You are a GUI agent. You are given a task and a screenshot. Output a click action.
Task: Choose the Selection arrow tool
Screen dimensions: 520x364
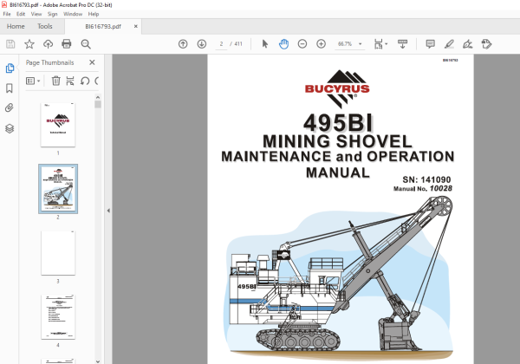[265, 43]
